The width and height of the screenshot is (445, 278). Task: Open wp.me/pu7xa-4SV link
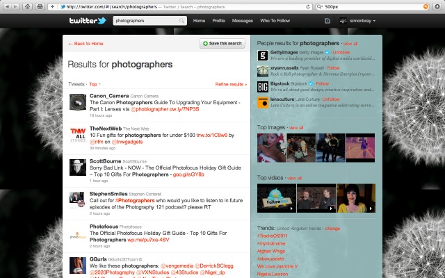(148, 240)
